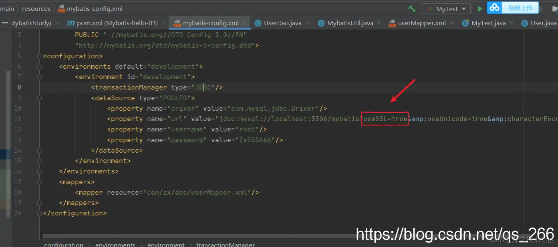Click the Baidu cloud logo icon

coord(495,7)
